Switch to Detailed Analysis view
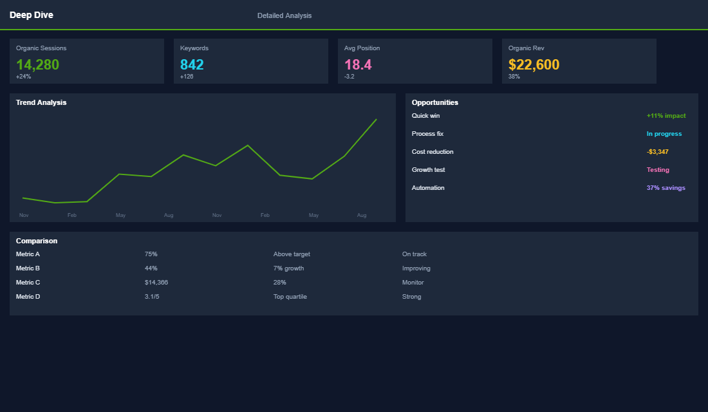 pos(284,15)
